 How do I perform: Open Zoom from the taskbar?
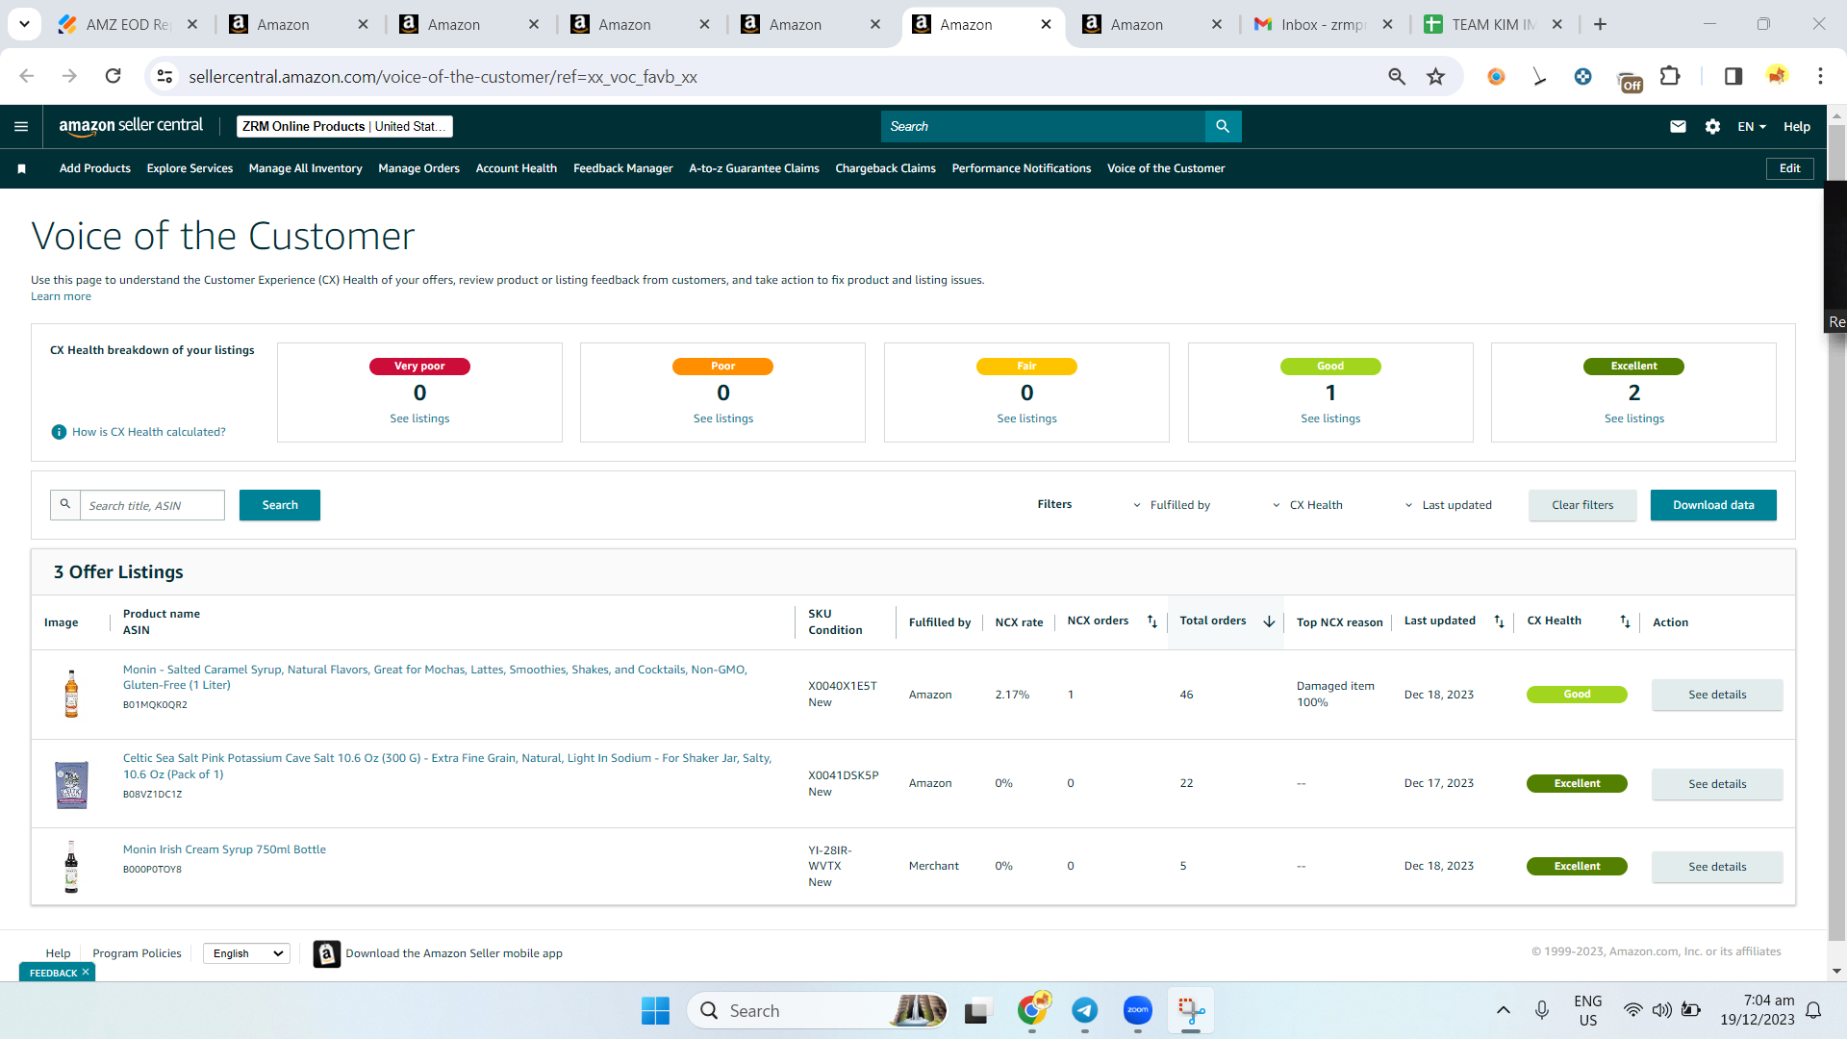[1137, 1010]
